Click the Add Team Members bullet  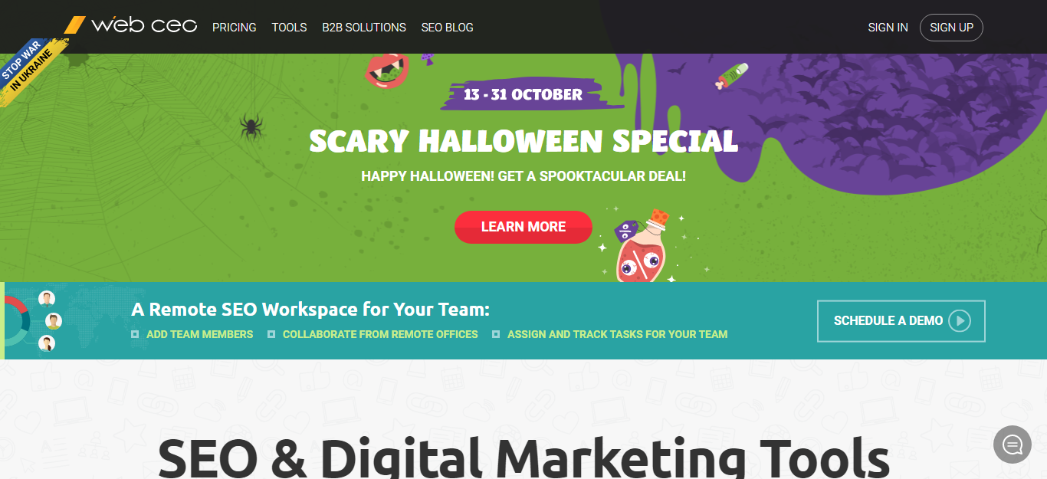click(x=192, y=334)
